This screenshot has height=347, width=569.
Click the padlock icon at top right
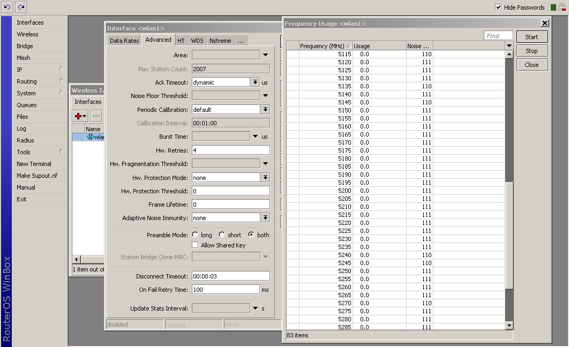561,7
